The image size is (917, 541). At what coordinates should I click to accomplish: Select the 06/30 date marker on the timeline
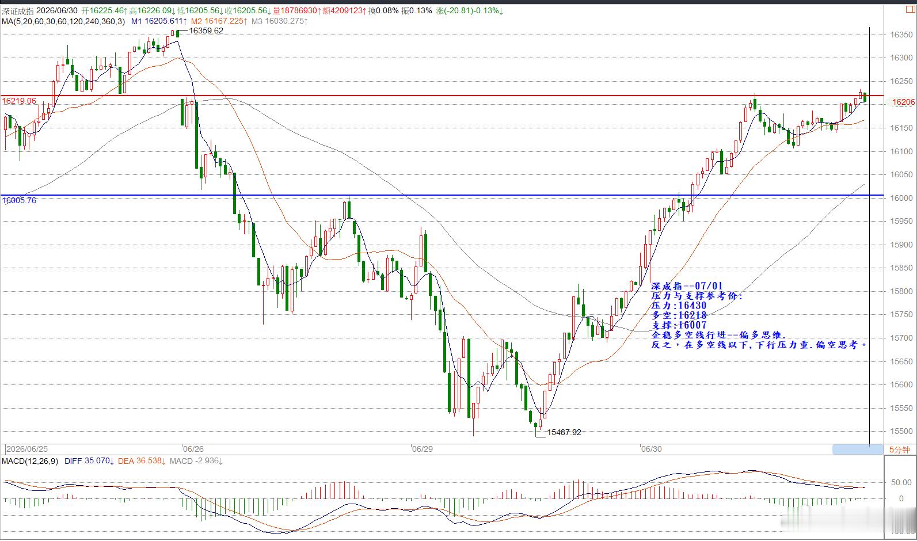651,449
